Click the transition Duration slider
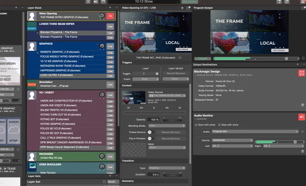 172,175
